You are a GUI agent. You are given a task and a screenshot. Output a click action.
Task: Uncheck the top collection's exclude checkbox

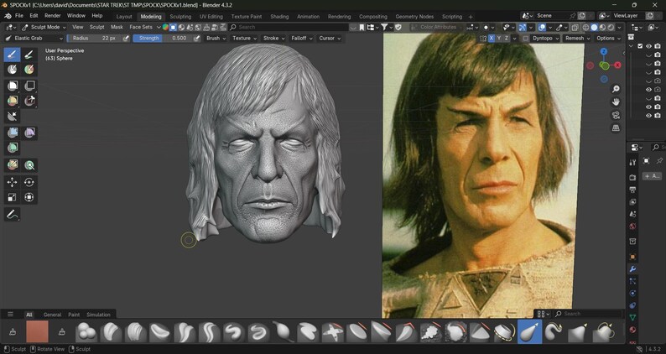click(x=640, y=46)
